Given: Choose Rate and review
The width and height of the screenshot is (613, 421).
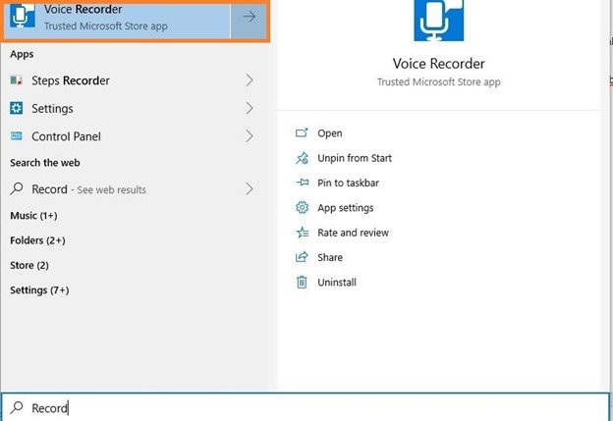Looking at the screenshot, I should tap(353, 233).
